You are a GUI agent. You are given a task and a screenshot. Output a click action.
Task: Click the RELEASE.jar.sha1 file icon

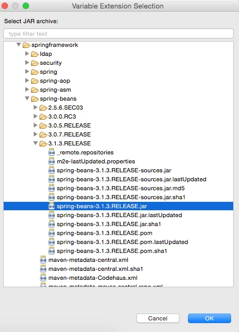coord(52,224)
